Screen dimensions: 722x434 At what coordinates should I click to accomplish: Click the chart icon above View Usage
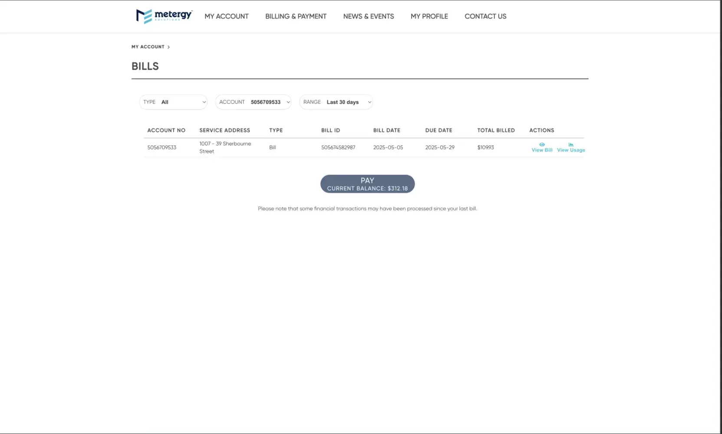click(571, 145)
